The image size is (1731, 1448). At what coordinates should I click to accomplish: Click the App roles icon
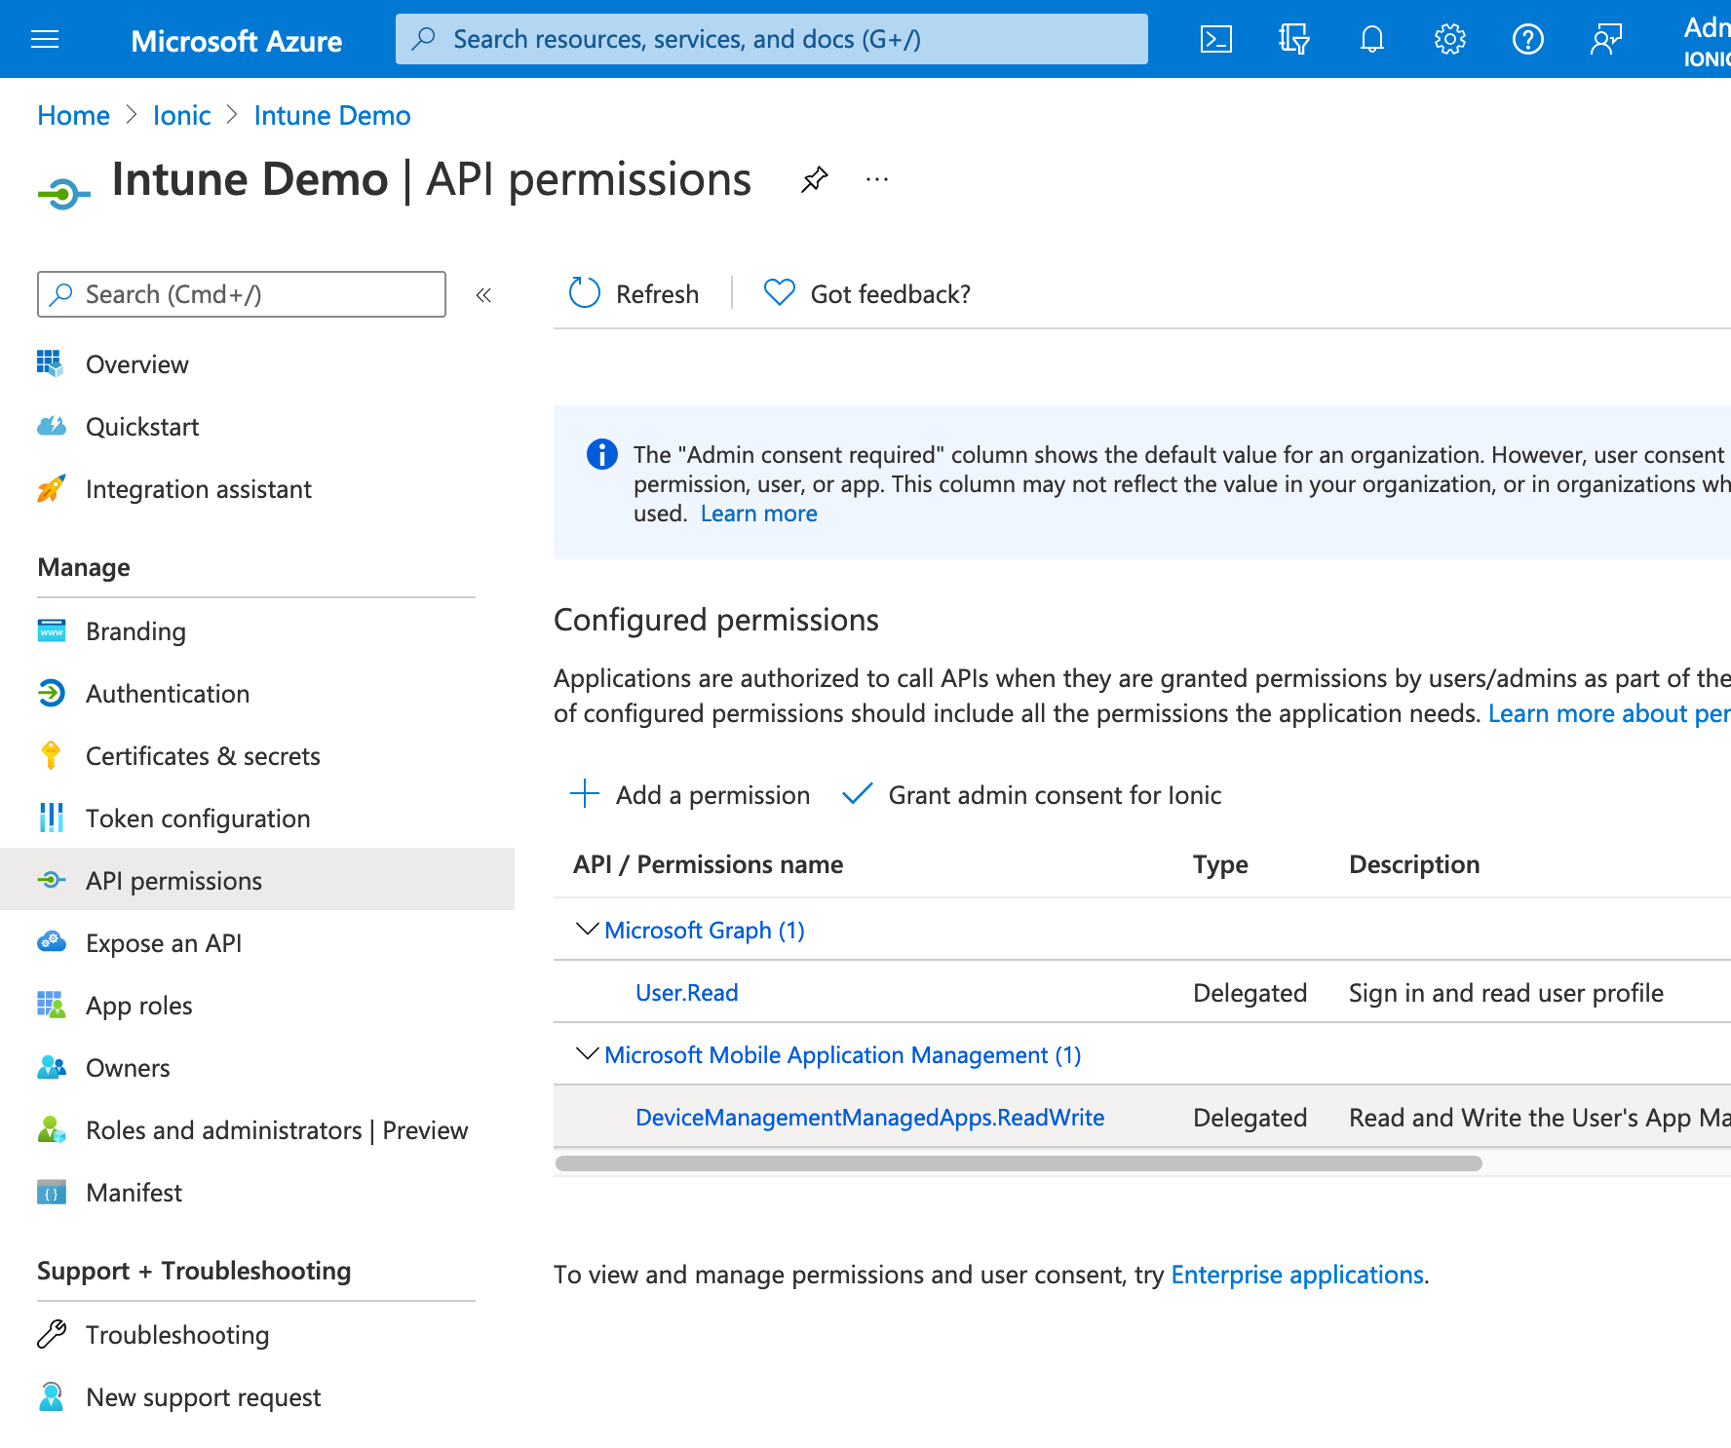tap(51, 1005)
